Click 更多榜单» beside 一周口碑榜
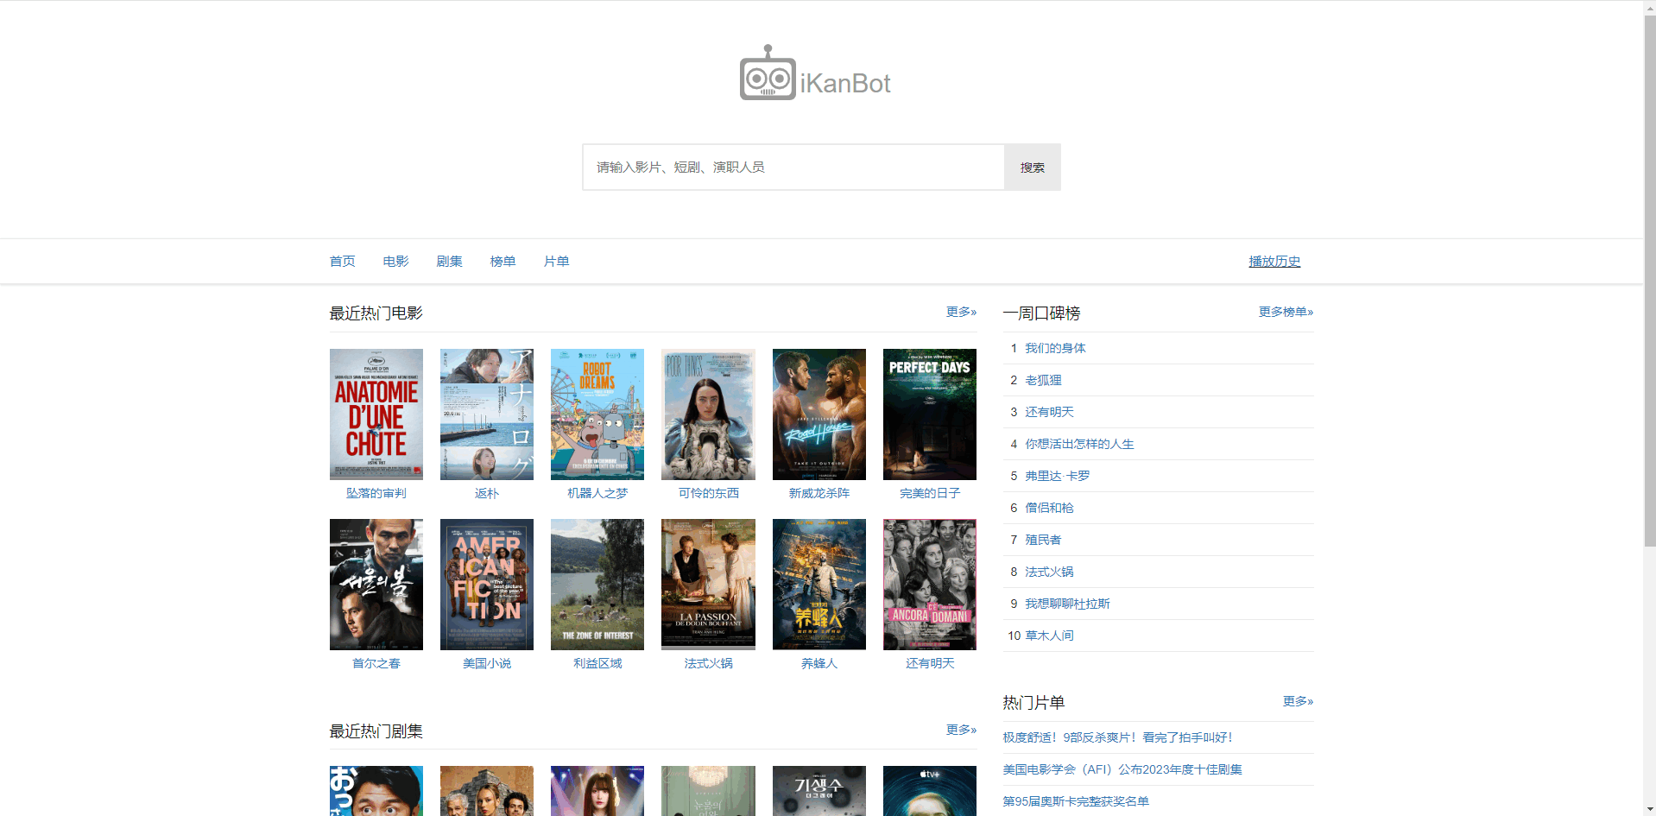Screen dimensions: 1656x816 1286,312
